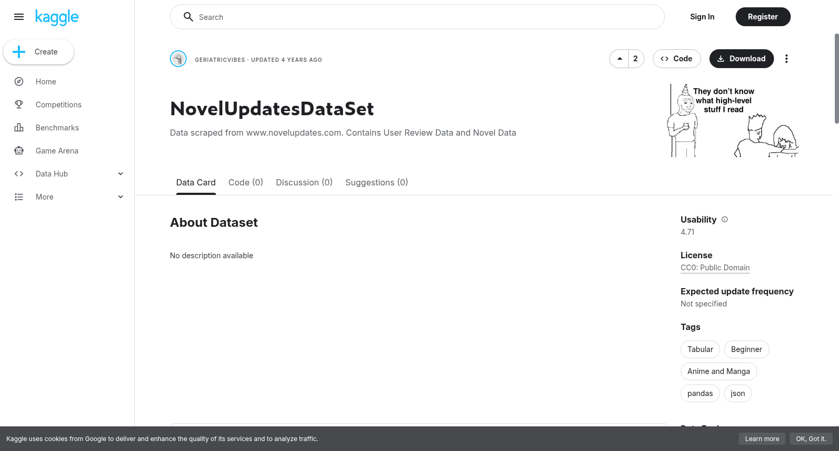Click the 'Updated 4 years ago' text
Image resolution: width=839 pixels, height=451 pixels.
click(x=286, y=60)
